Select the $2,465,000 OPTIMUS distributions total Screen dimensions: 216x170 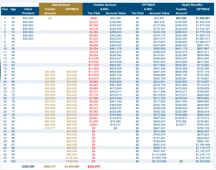pos(71,166)
